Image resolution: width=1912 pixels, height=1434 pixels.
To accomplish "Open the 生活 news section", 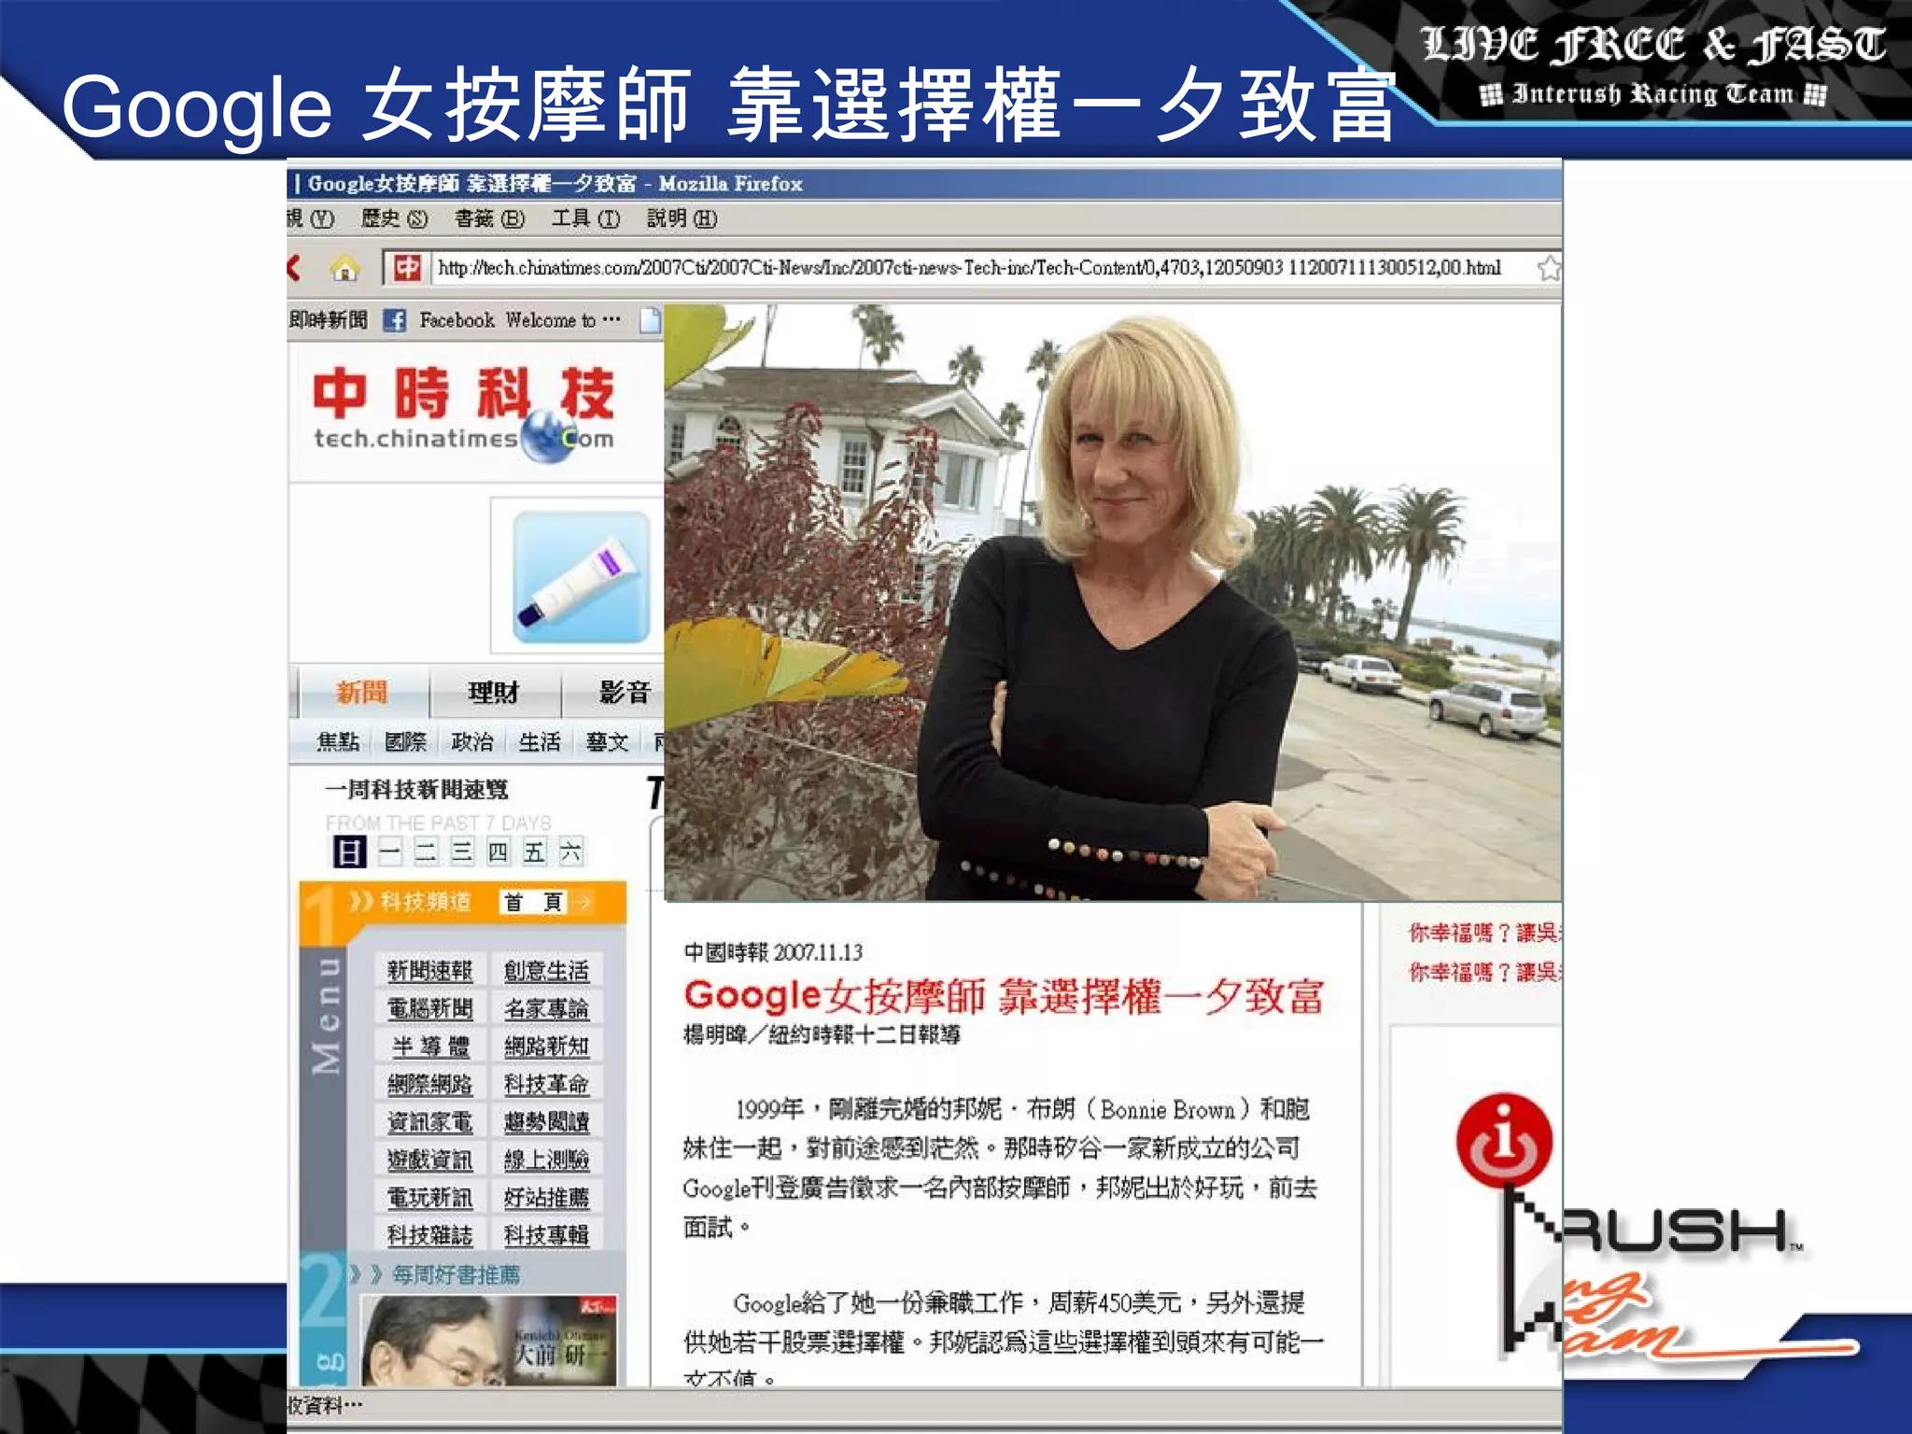I will tap(540, 742).
